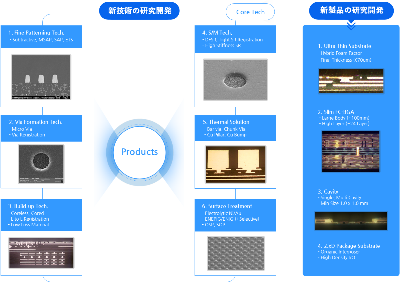Select the Via Formation micro via image

coord(41,164)
